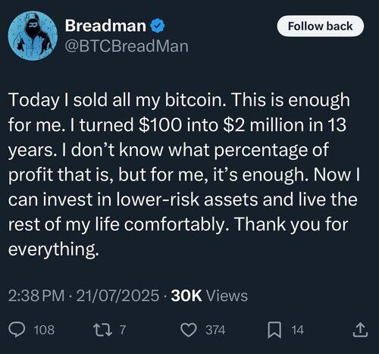This screenshot has height=354, width=379.
Task: Click the 21/07/2025 post date
Action: click(117, 296)
